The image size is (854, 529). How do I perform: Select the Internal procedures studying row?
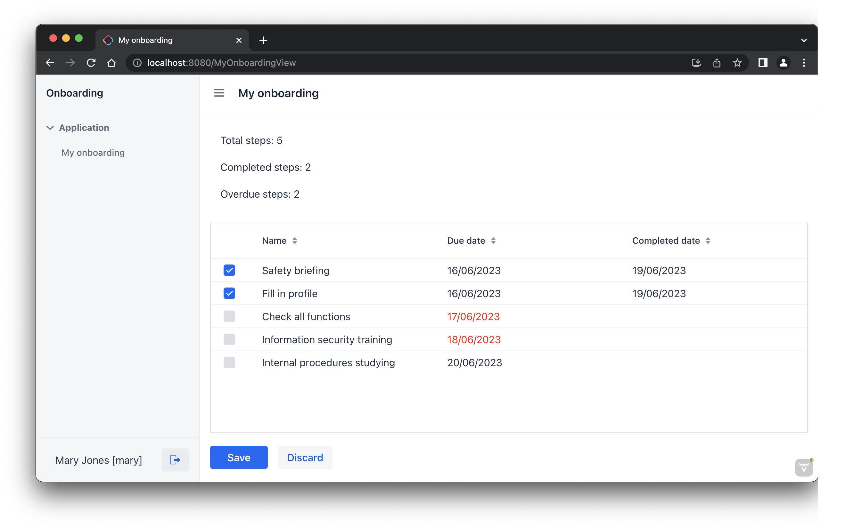328,362
